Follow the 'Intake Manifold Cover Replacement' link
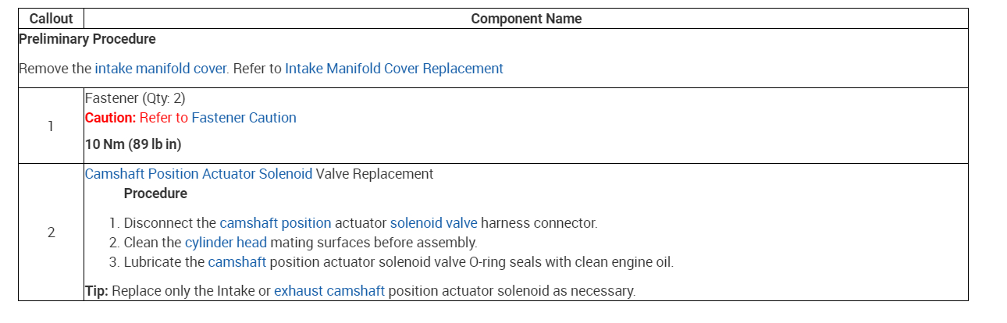Viewport: 1007px width, 323px height. click(393, 69)
